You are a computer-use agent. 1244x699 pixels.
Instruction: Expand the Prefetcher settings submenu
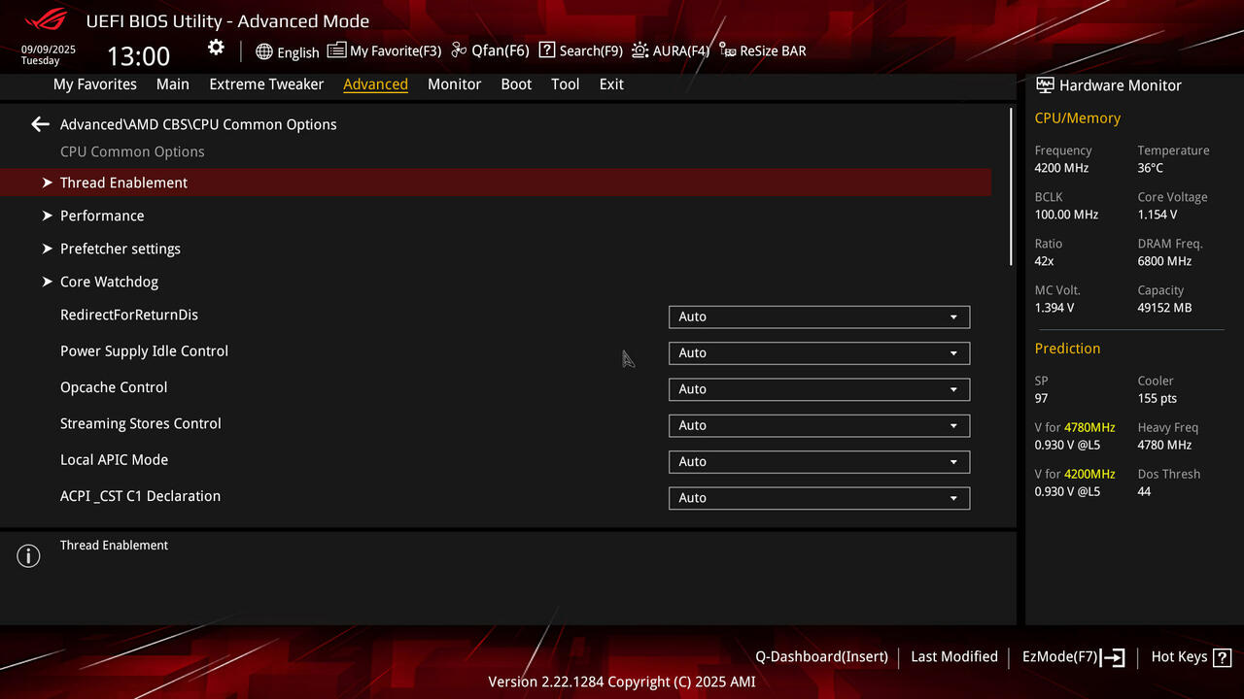click(x=496, y=249)
